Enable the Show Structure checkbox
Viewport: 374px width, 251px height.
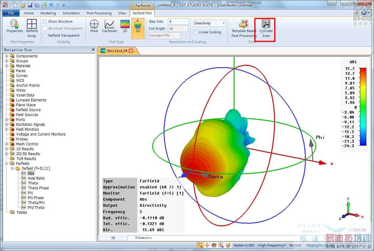(45, 21)
